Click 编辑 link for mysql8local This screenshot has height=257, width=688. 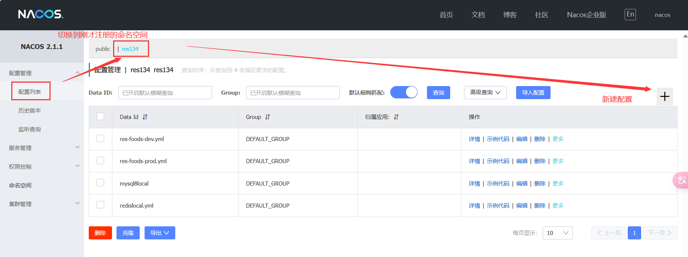(x=522, y=183)
